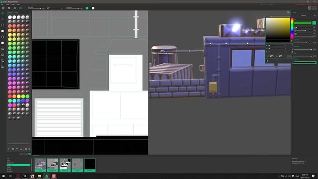Click the first icon in the top toolbar
The height and width of the screenshot is (179, 318).
[3, 8]
